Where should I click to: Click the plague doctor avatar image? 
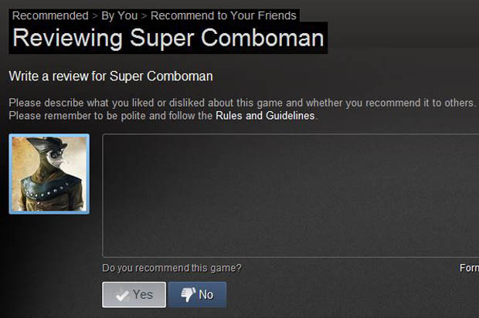click(49, 174)
